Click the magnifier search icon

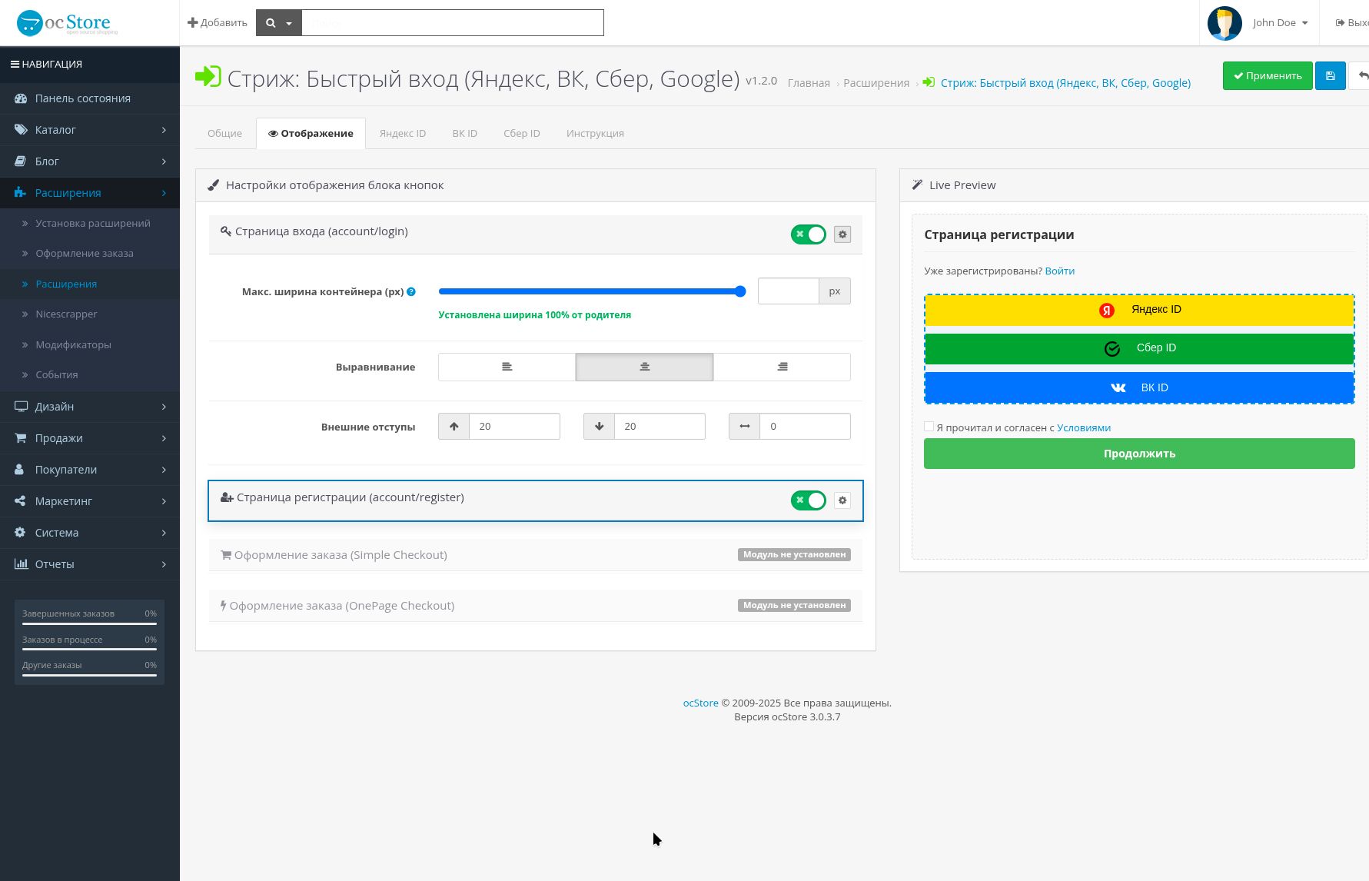tap(271, 23)
